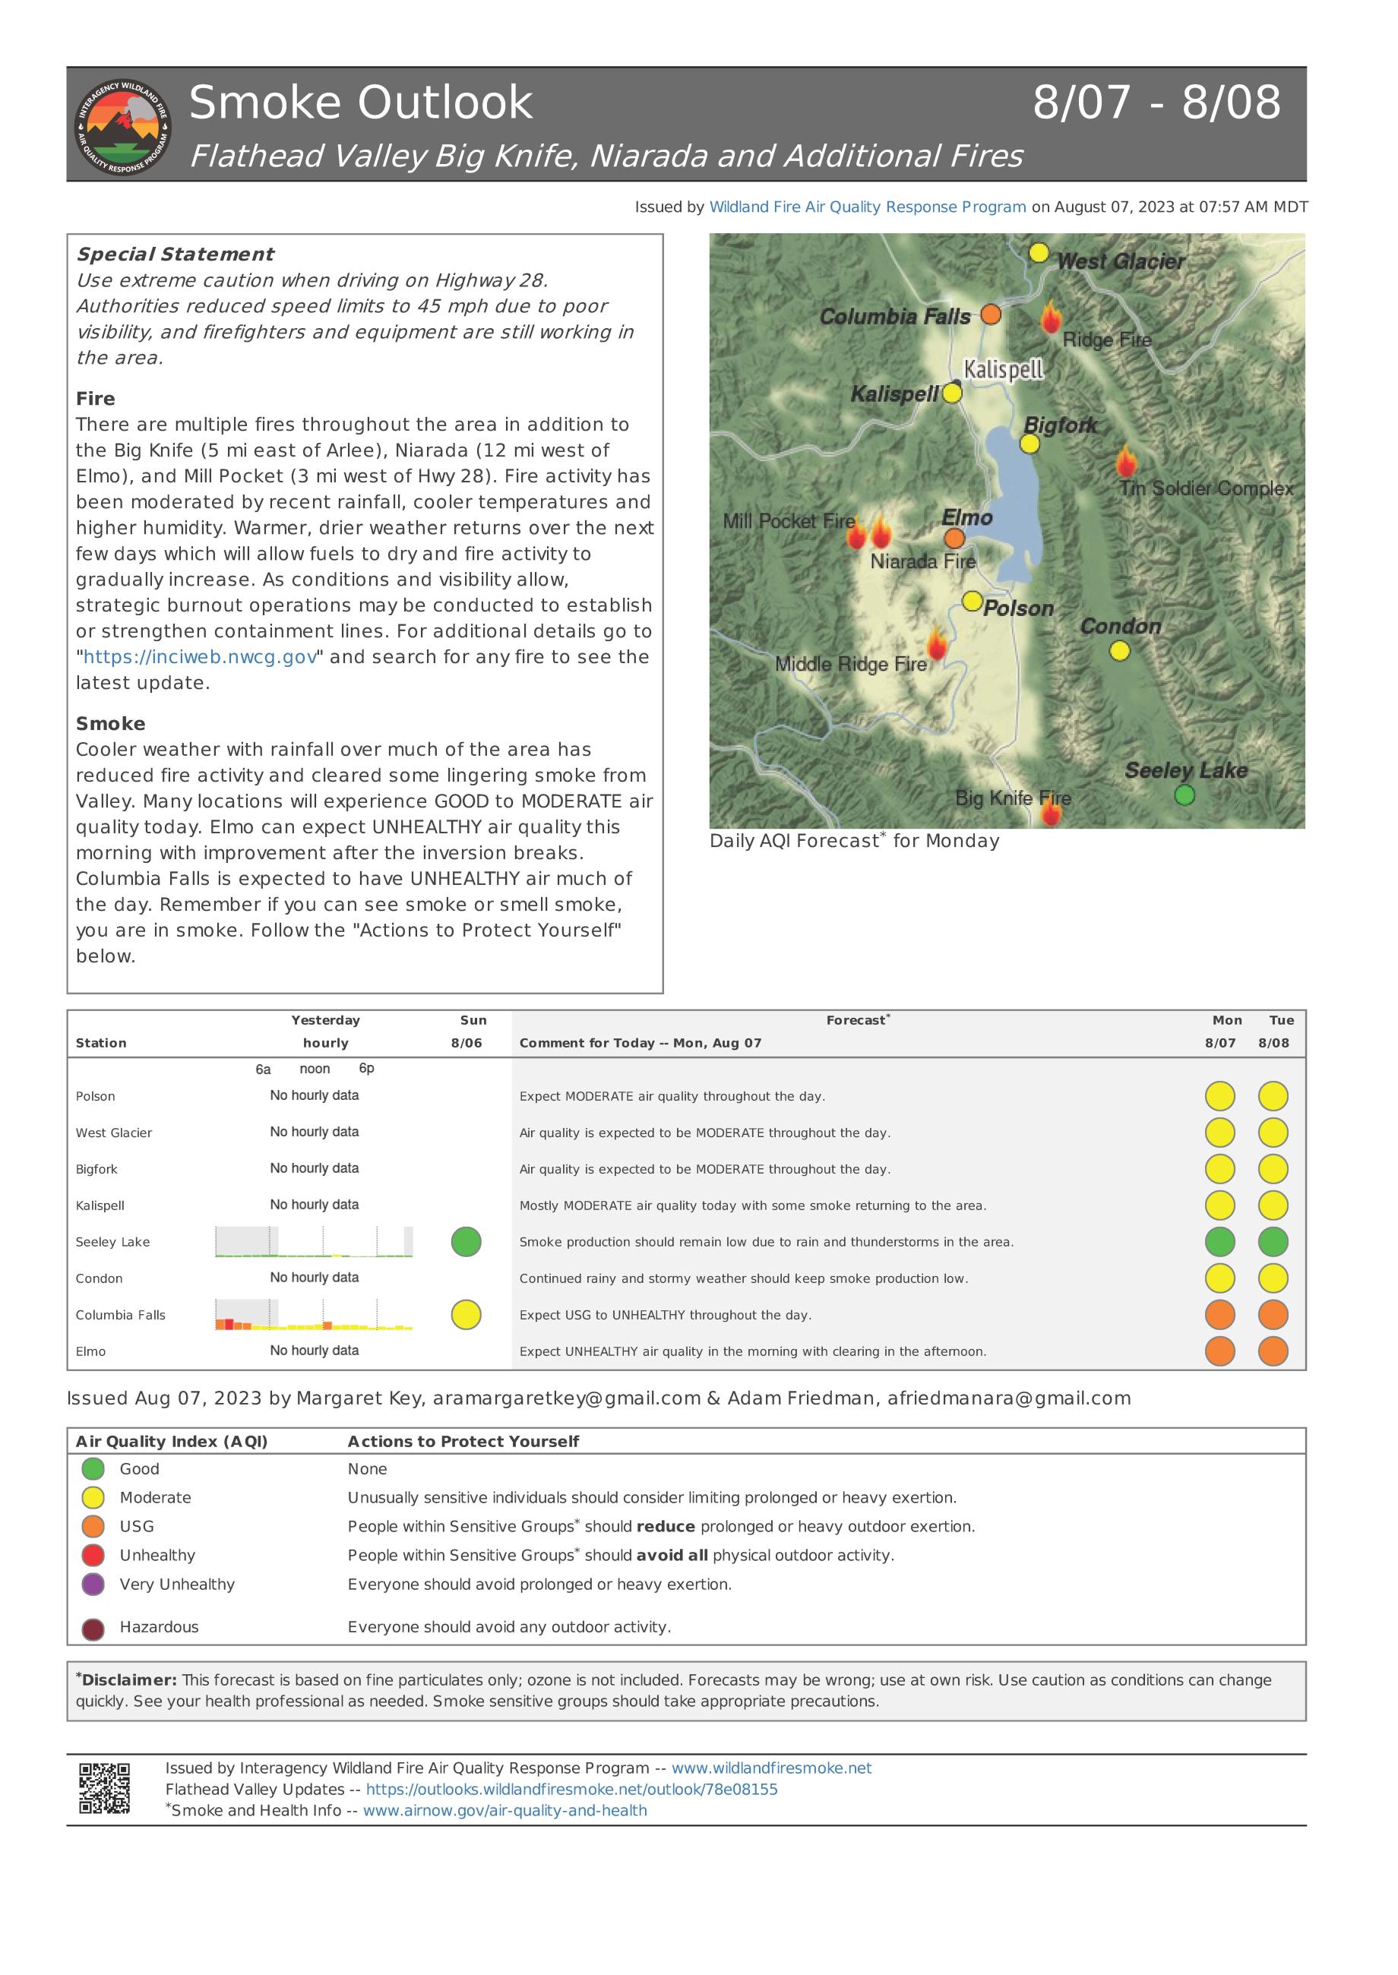Click the Elmo orange map marker

point(954,539)
